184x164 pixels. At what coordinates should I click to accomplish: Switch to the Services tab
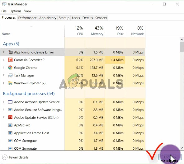[101, 18]
